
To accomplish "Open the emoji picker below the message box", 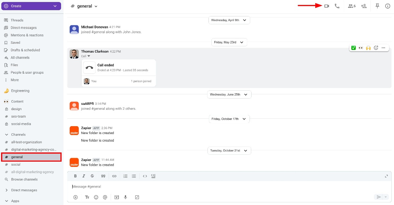I will [96, 197].
